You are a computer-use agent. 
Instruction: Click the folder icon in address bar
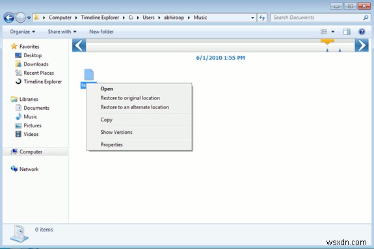(36, 18)
